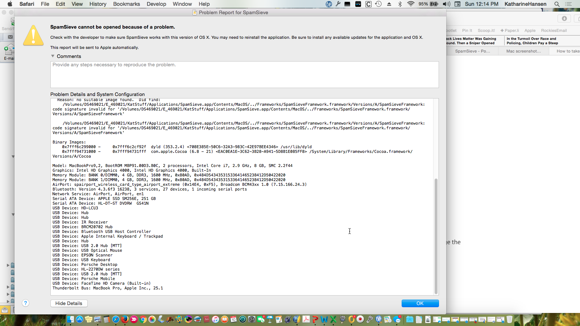The image size is (580, 326).
Task: Open Stickies in the Dock
Action: coord(88,319)
